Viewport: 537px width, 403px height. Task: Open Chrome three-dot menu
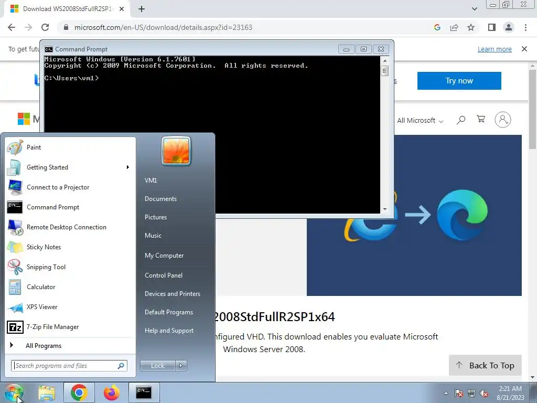coord(525,27)
